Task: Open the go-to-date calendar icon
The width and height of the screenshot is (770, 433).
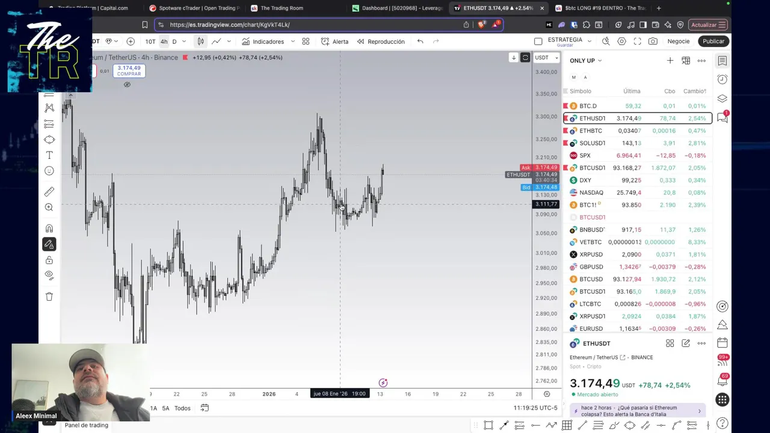Action: point(205,408)
